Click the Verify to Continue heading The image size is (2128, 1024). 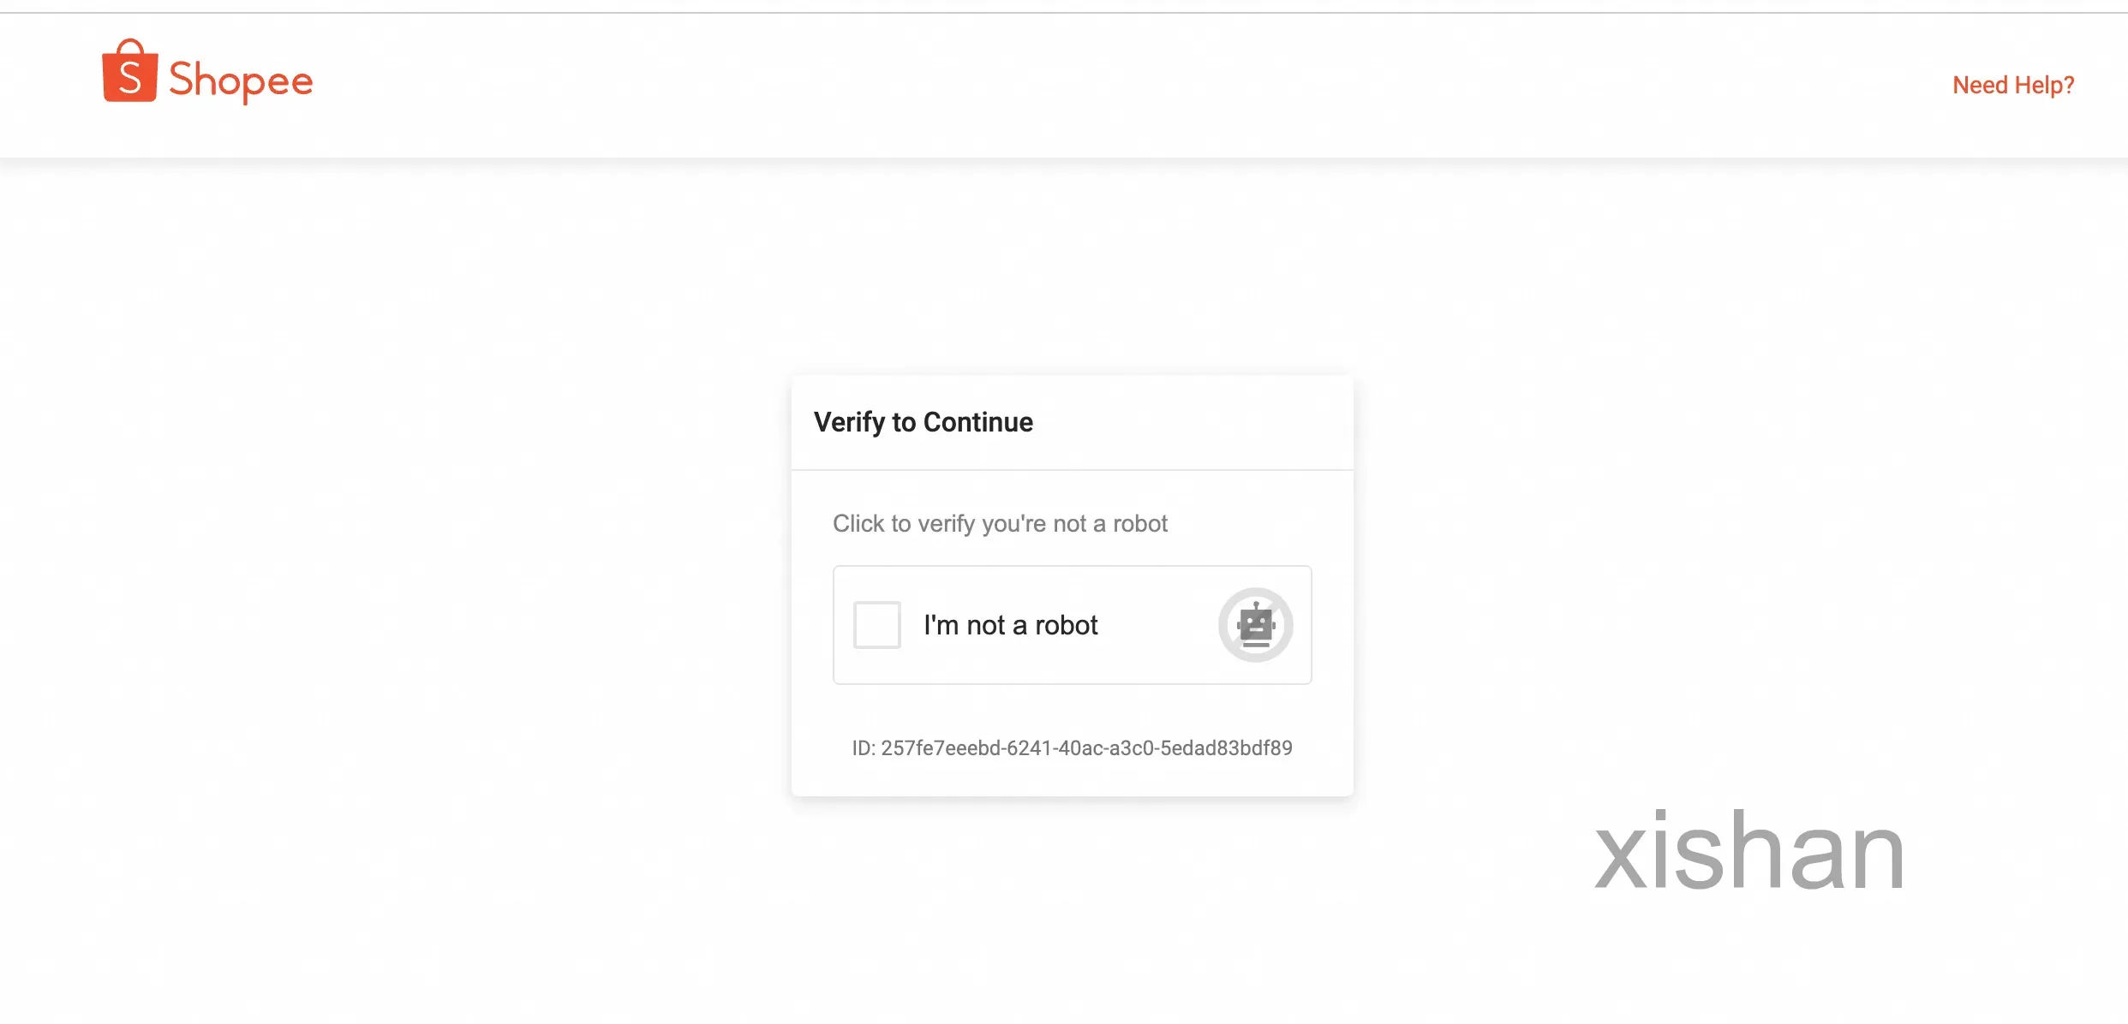pos(923,422)
